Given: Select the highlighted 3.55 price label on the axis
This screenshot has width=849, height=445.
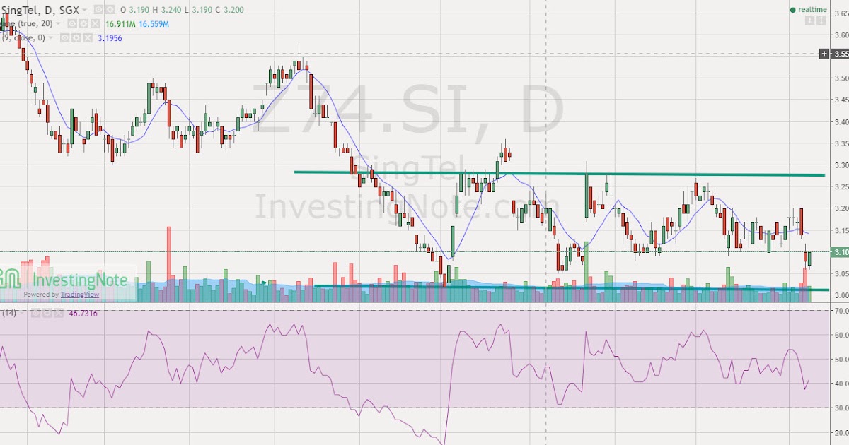Looking at the screenshot, I should click(x=837, y=54).
